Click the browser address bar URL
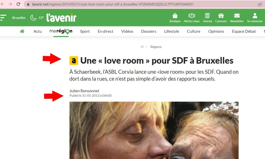265x159 pixels. [113, 4]
